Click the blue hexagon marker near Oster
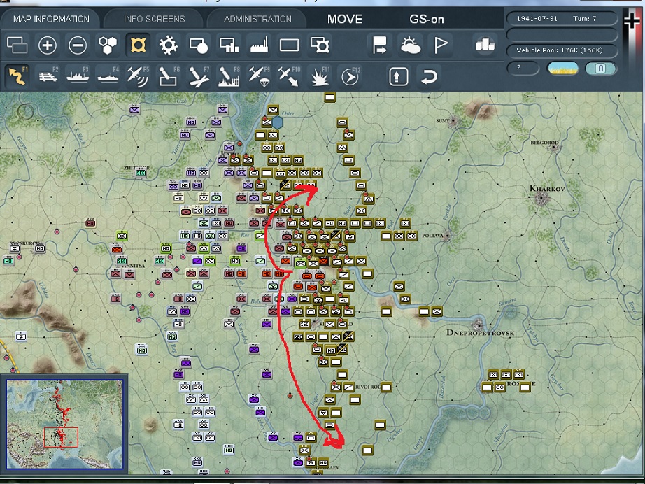This screenshot has width=645, height=484. (277, 122)
